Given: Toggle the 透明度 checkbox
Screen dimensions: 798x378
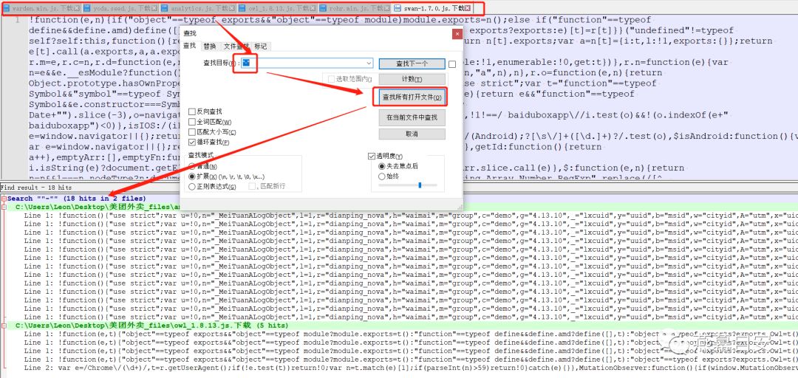Looking at the screenshot, I should pyautogui.click(x=372, y=157).
